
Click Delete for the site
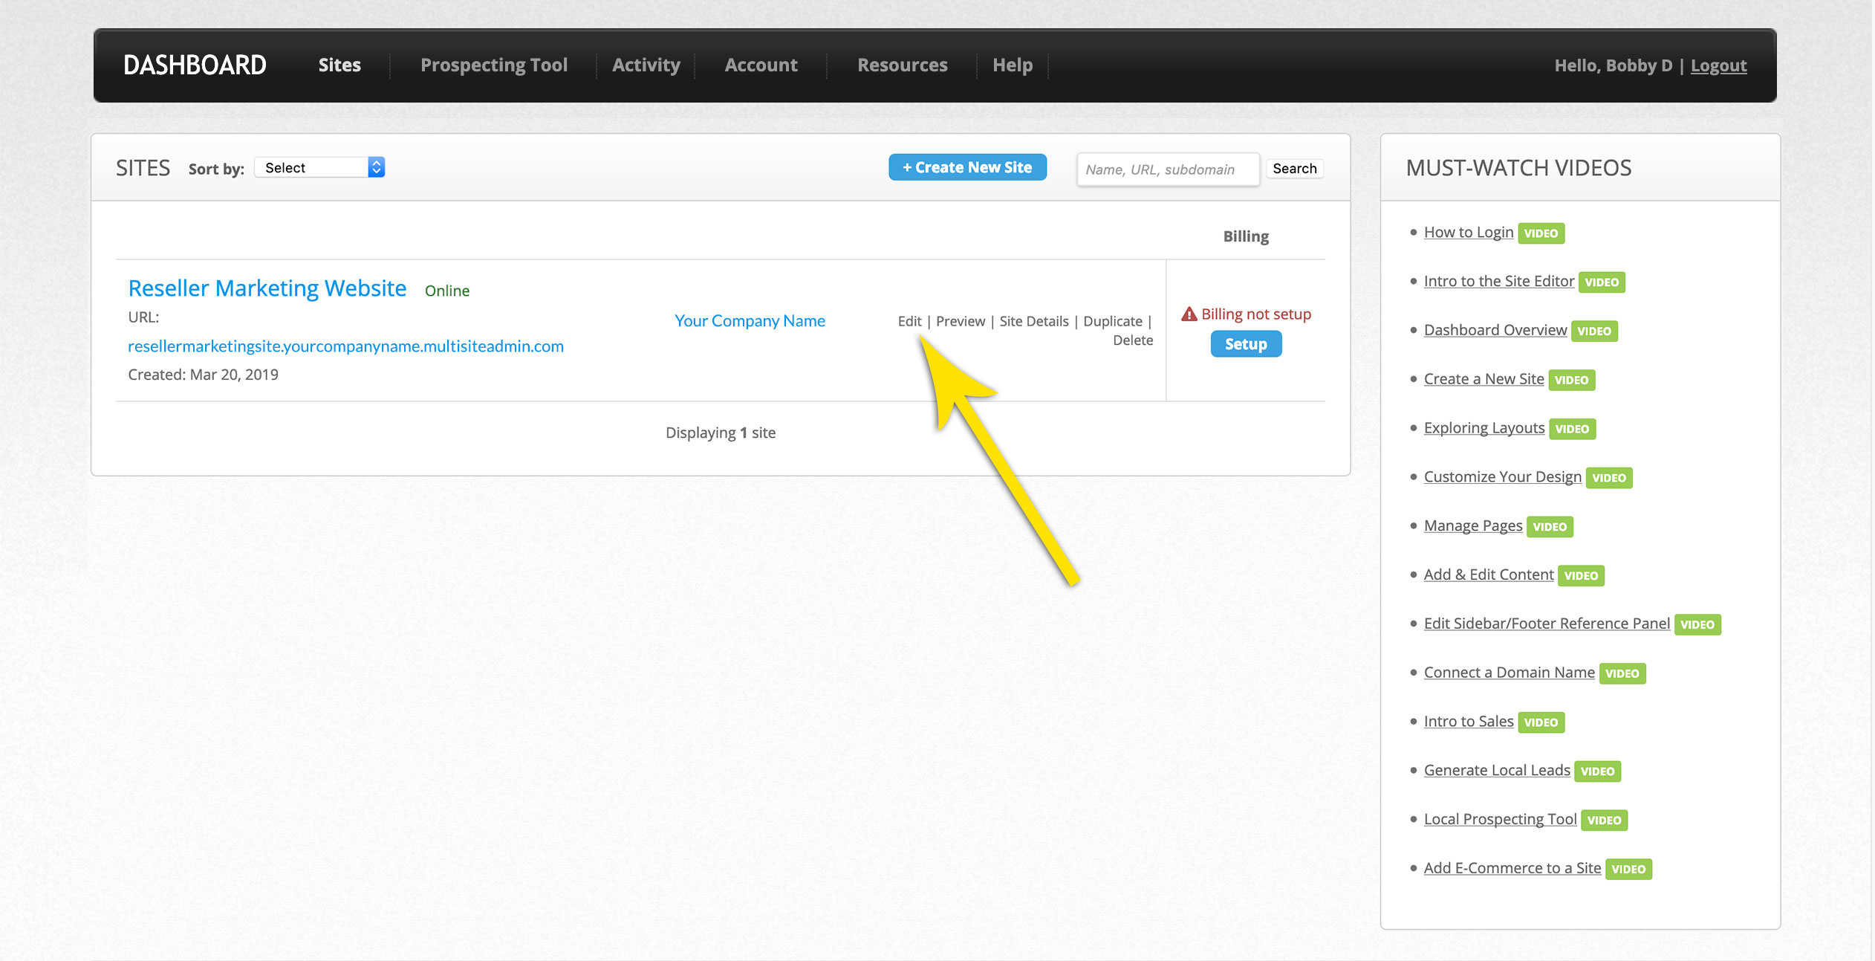click(x=1133, y=340)
